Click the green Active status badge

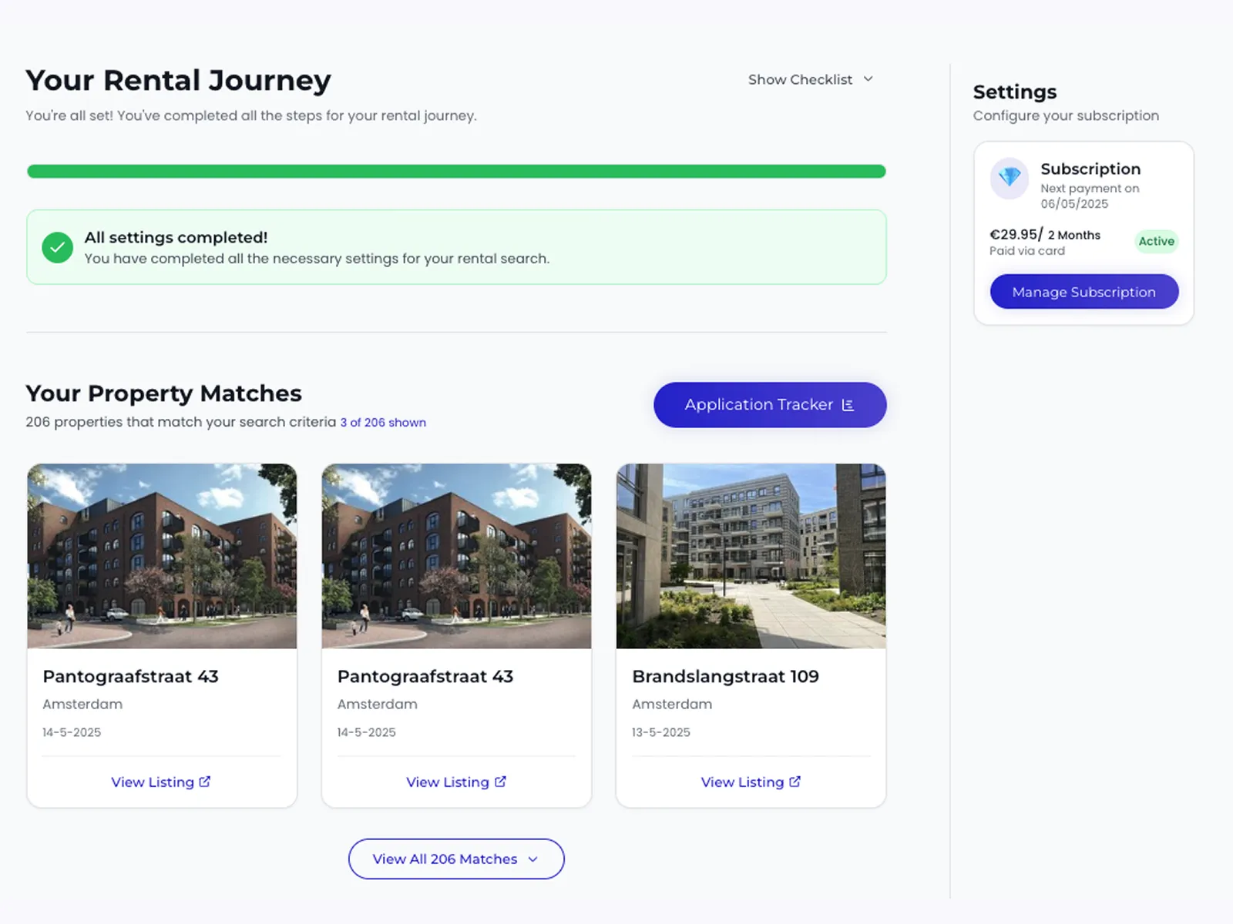pos(1156,241)
